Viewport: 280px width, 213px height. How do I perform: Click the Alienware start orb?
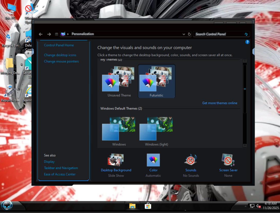click(x=7, y=206)
